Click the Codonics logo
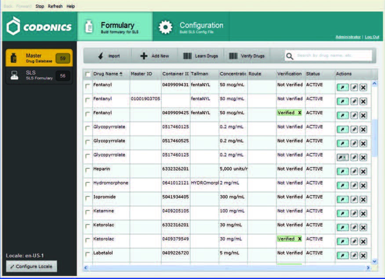The height and width of the screenshot is (279, 385). (x=39, y=26)
